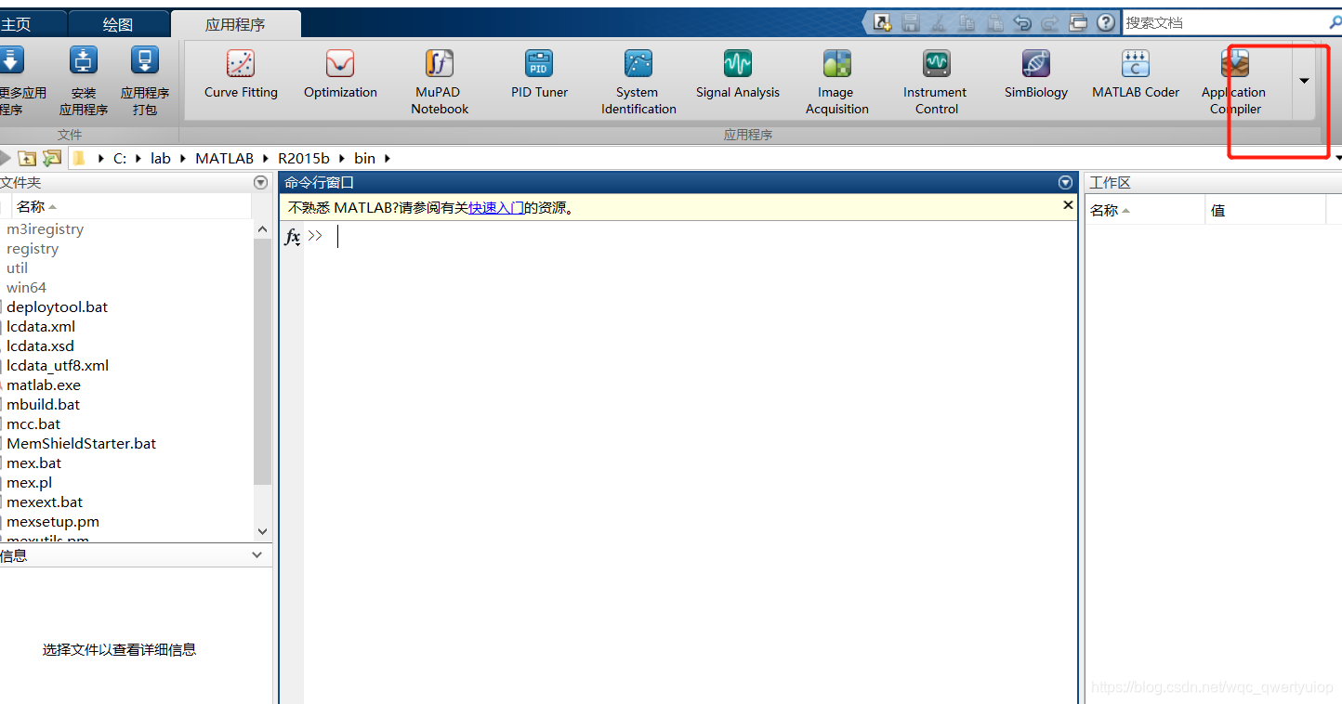The height and width of the screenshot is (704, 1342).
Task: Sort workspace by name (名称) column
Action: click(x=1145, y=210)
